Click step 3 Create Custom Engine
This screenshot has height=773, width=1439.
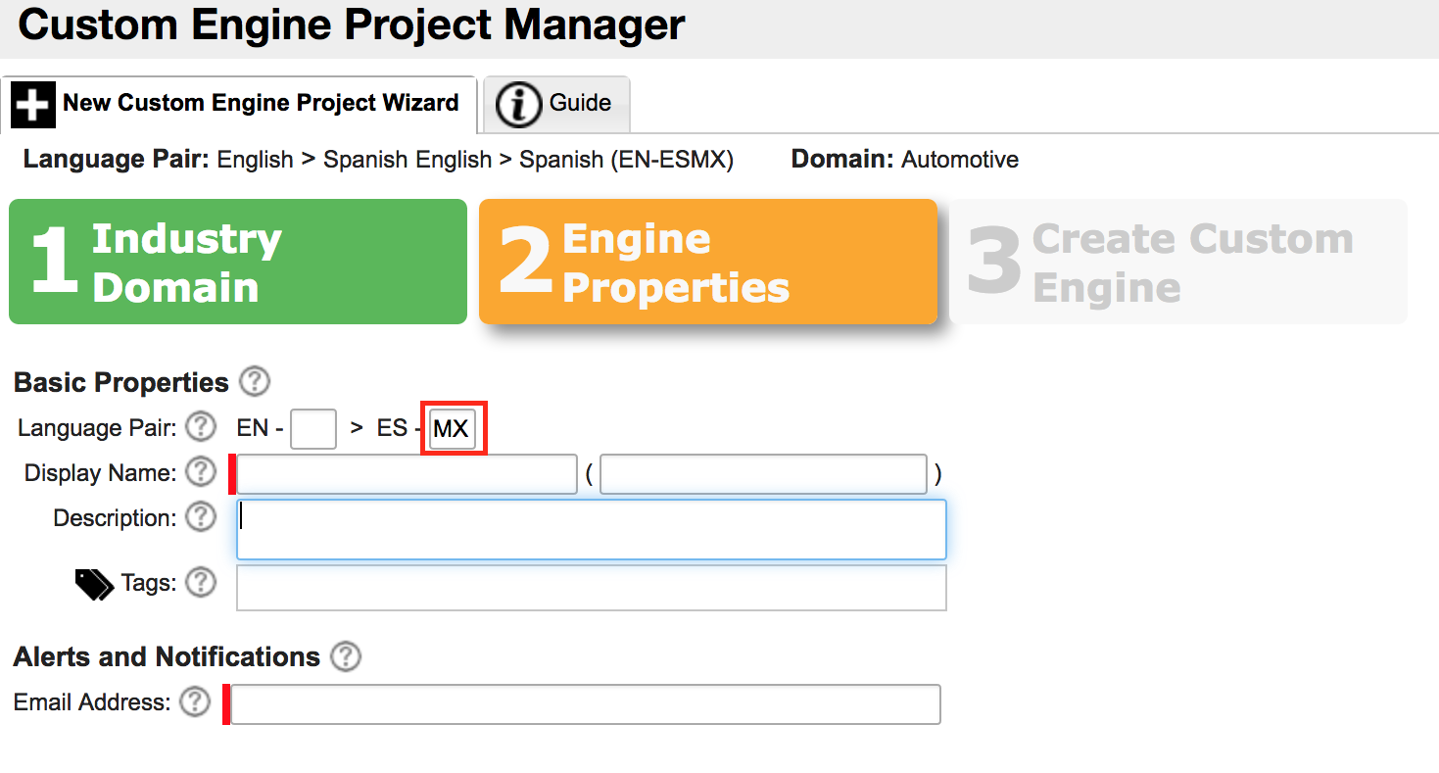pos(1177,262)
